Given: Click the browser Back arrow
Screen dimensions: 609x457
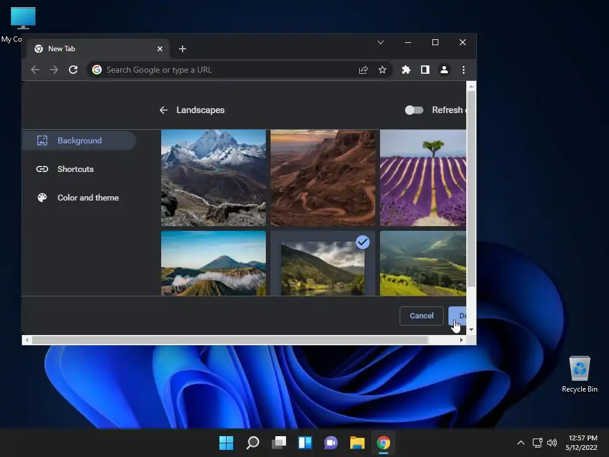Looking at the screenshot, I should 35,70.
